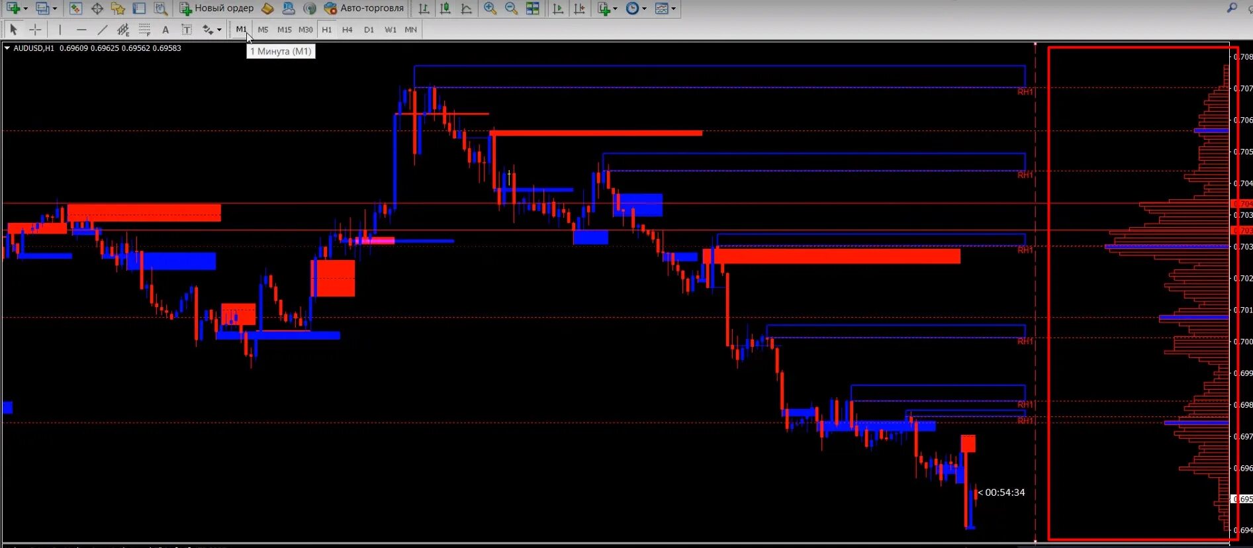Click the topmost RH1 level label

(x=1025, y=92)
